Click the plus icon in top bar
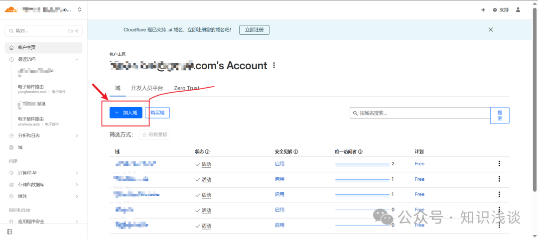Image resolution: width=538 pixels, height=239 pixels. click(x=483, y=9)
